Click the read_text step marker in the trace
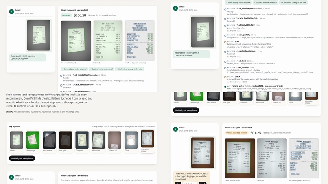Viewport: 328px width, 184px height. click(225, 62)
